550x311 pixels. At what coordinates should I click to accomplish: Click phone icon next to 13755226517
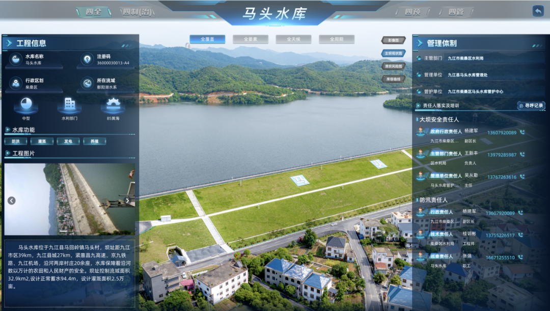pos(520,235)
